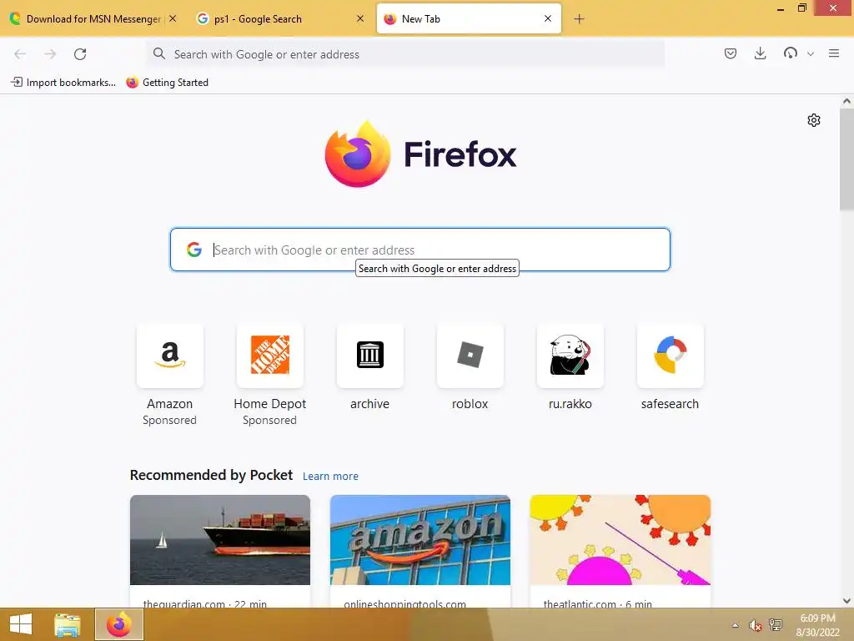Open theatlantic.com virus illustration story
Viewport: 854px width, 641px height.
[620, 551]
